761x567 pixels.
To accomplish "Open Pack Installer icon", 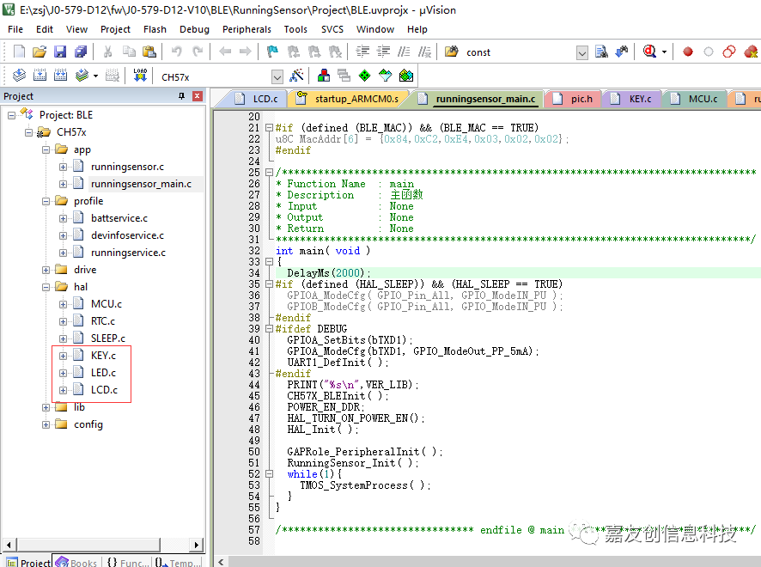I will point(406,76).
